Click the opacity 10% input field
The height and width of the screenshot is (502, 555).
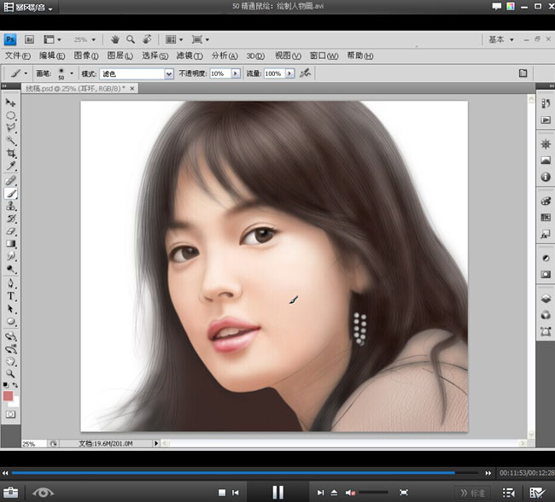(220, 73)
